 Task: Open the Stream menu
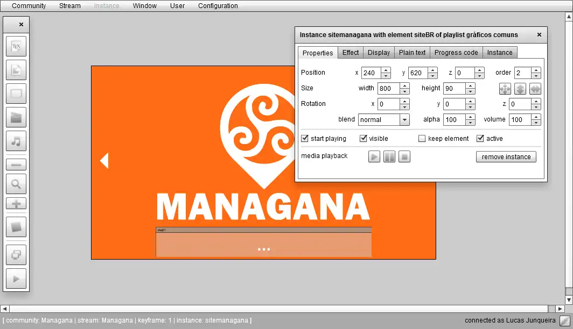click(x=70, y=6)
